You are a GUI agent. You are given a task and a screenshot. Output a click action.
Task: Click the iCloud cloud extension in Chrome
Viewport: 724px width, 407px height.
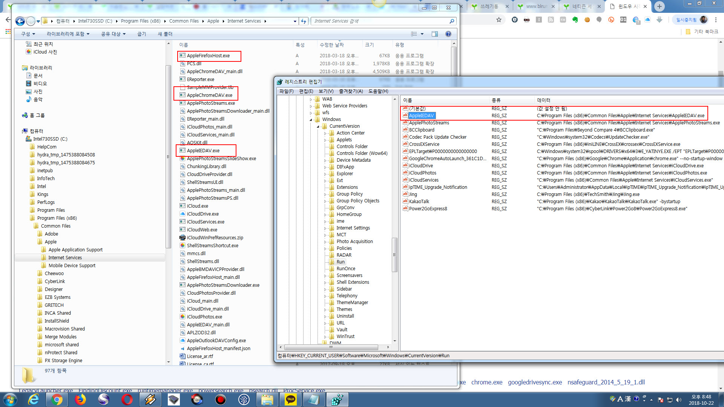tap(647, 20)
